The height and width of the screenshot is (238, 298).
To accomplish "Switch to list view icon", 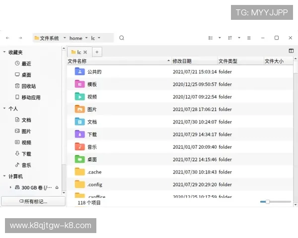I will [x=211, y=38].
